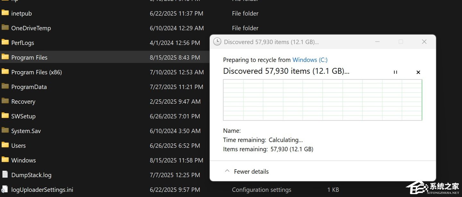This screenshot has height=197, width=462.
Task: Collapse dialog with Fewer details chevron
Action: (x=227, y=171)
